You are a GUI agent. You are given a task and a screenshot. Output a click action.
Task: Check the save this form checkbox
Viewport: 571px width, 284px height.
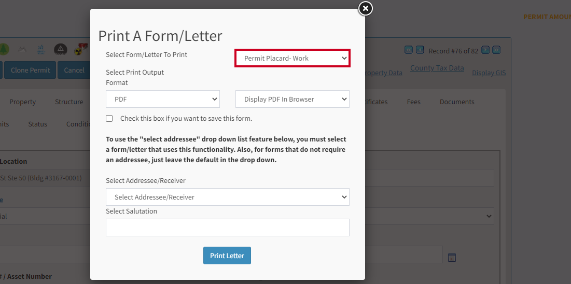tap(109, 118)
